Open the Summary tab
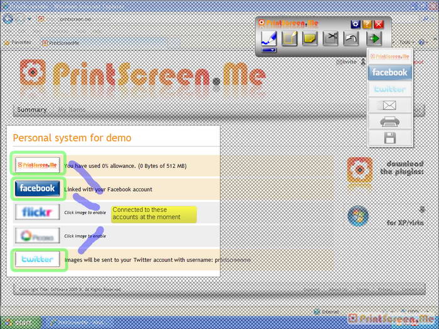Viewport: 439px width, 329px height. click(32, 110)
